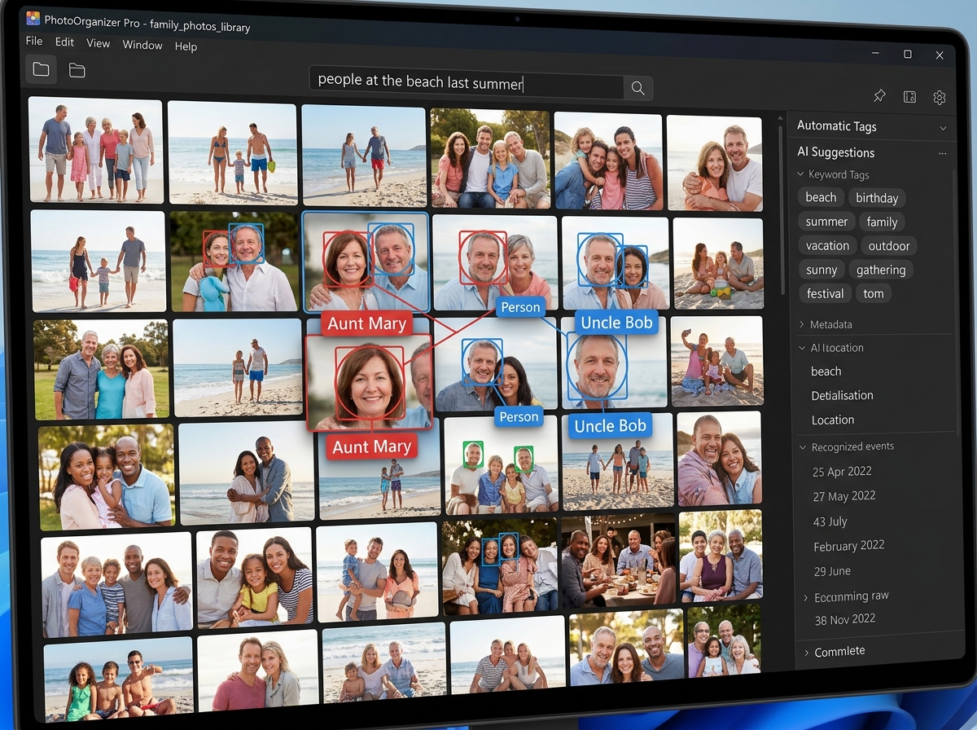This screenshot has height=730, width=977.
Task: Select the gathering keyword tag
Action: tap(881, 270)
